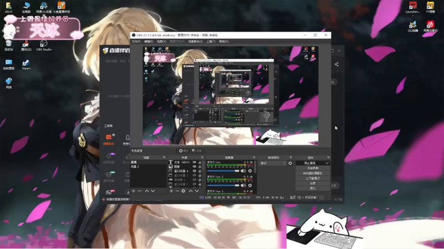
Task: Open the 编辑(E) menu
Action: click(x=149, y=41)
